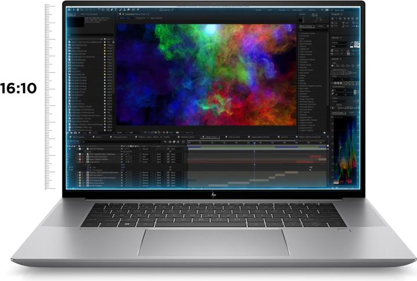Click the Character panel eyedropper icon
The image size is (417, 281).
coord(352,42)
